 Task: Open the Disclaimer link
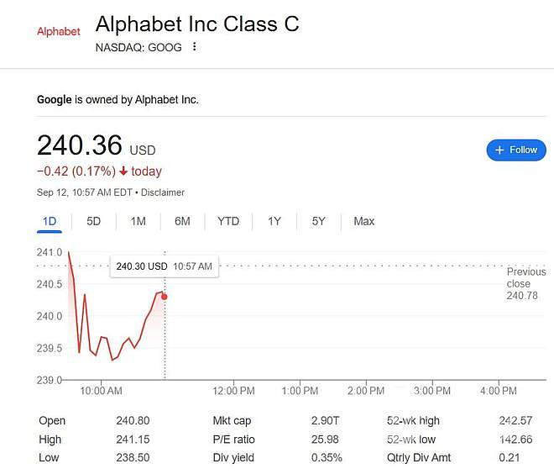click(163, 192)
